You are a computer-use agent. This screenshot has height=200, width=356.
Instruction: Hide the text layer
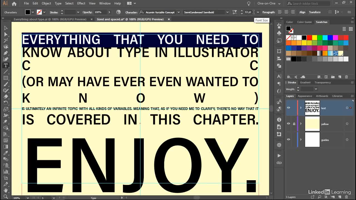coord(288,108)
